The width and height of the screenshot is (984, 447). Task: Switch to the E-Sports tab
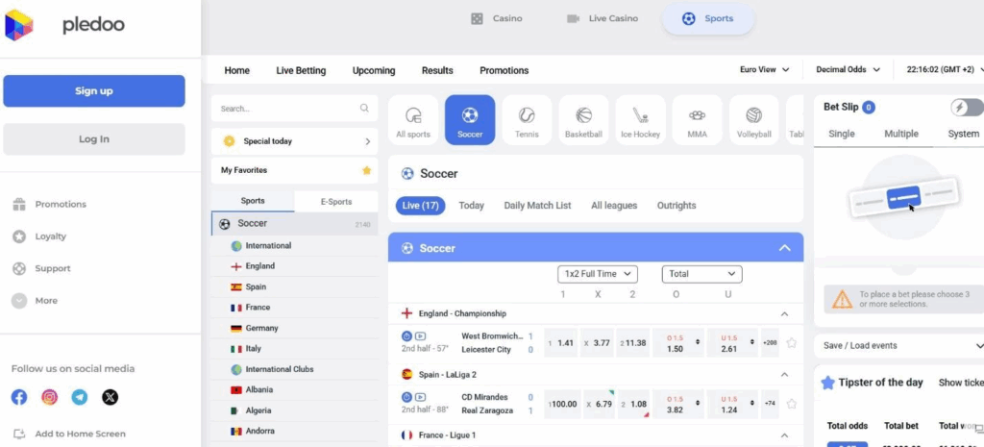click(x=335, y=201)
